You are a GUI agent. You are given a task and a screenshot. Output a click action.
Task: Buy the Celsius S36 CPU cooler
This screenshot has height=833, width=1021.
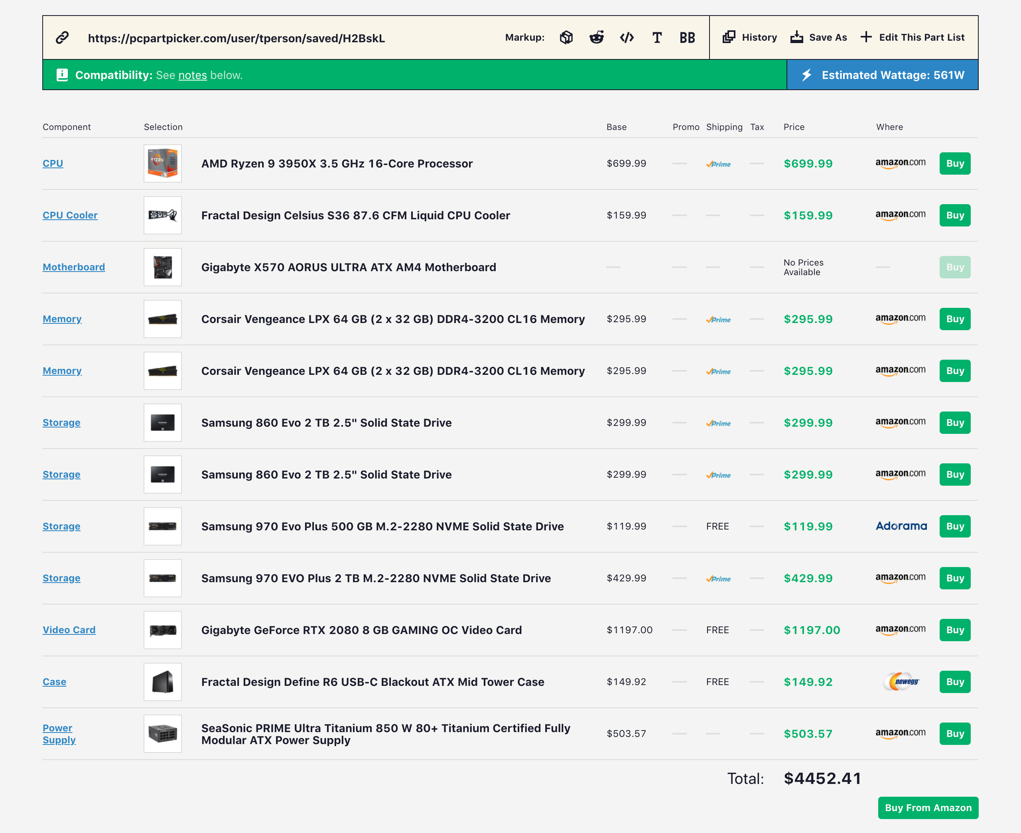point(955,215)
